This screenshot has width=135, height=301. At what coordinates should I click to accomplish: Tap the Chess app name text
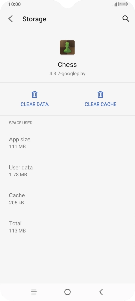(67, 64)
